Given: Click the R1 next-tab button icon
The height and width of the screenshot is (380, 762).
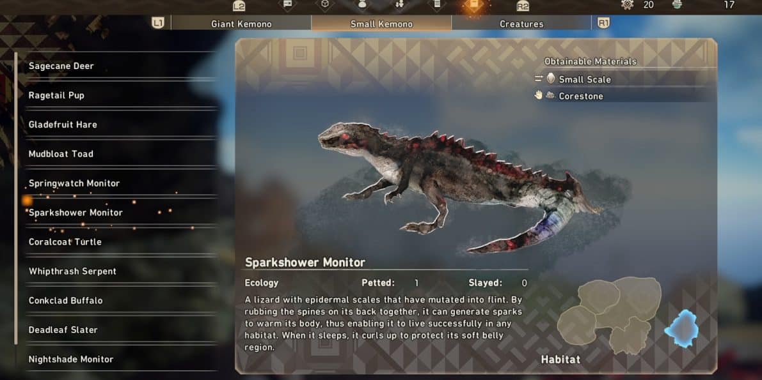Looking at the screenshot, I should tap(603, 23).
